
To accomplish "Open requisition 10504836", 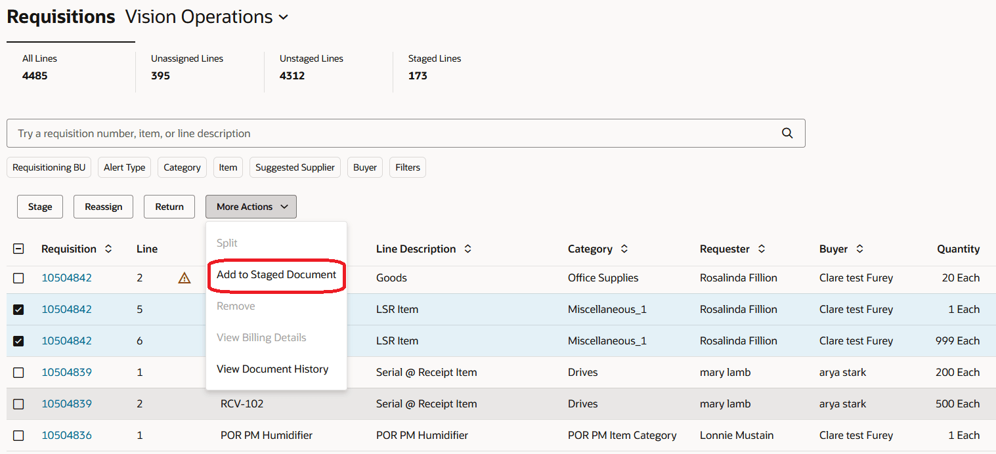I will coord(67,435).
